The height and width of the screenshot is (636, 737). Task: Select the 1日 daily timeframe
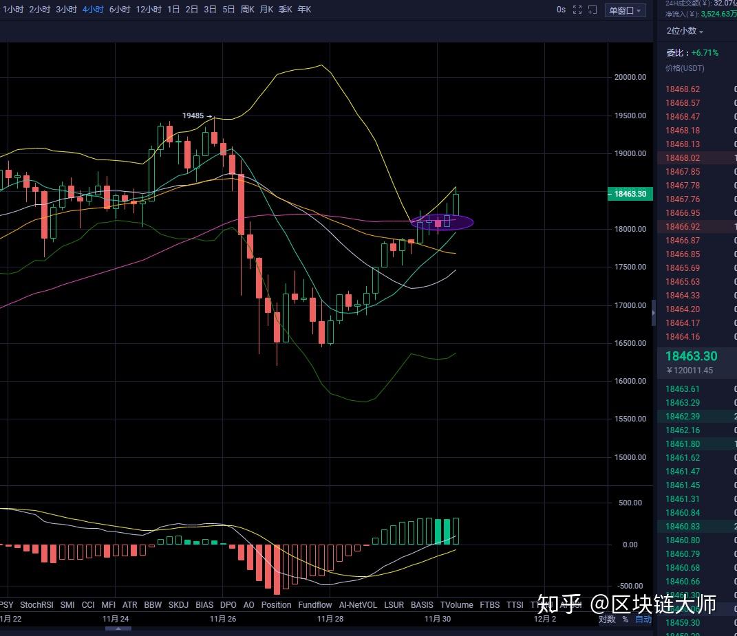(x=173, y=10)
